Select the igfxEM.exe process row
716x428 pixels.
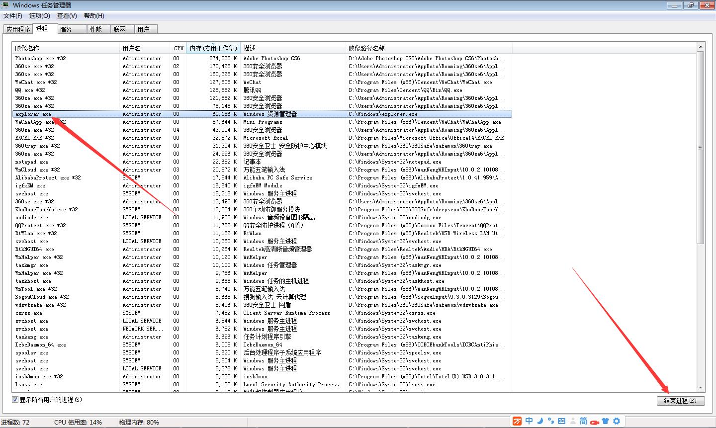click(262, 185)
